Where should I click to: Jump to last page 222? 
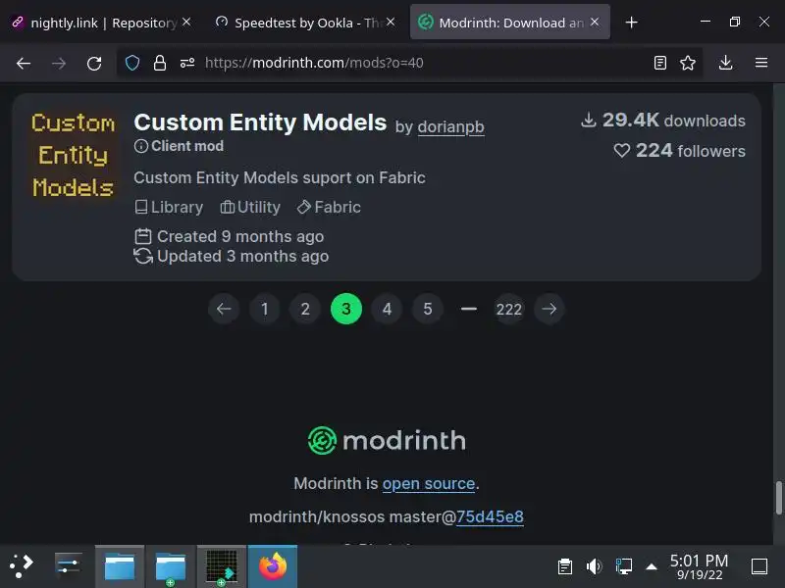508,309
